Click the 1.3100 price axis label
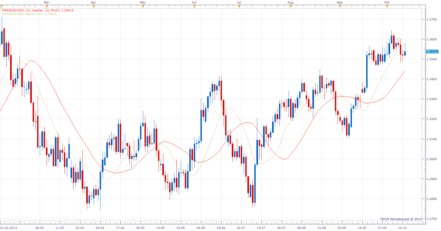Screen dimensions: 441x231 click(x=431, y=139)
